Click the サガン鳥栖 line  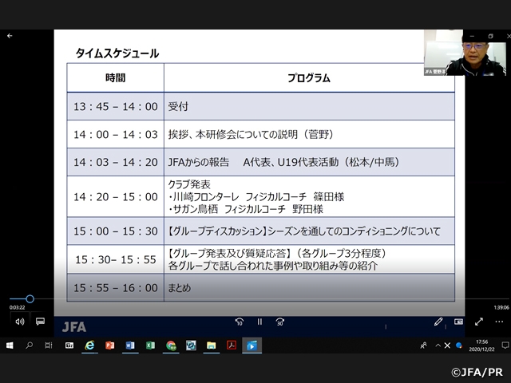coord(246,209)
